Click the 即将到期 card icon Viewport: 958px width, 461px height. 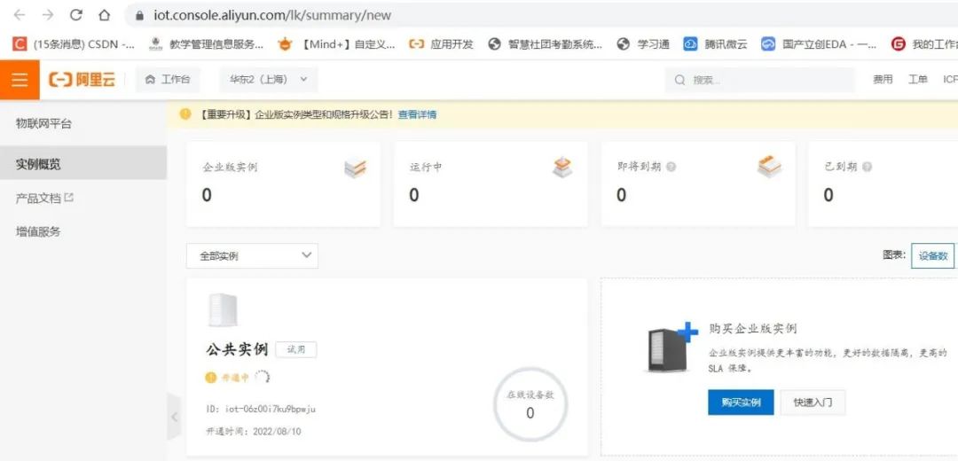click(769, 166)
